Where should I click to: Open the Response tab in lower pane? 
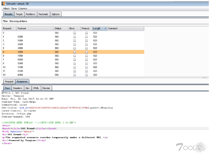22,82
